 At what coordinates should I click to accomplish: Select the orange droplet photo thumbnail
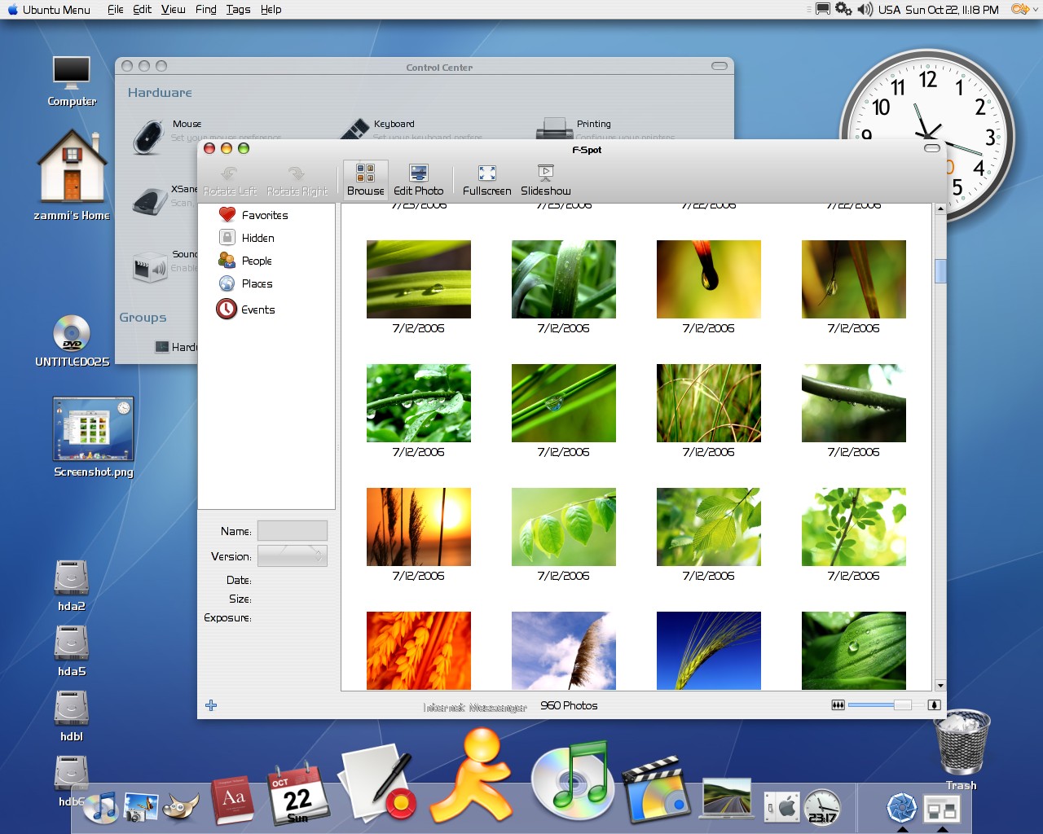click(x=709, y=279)
